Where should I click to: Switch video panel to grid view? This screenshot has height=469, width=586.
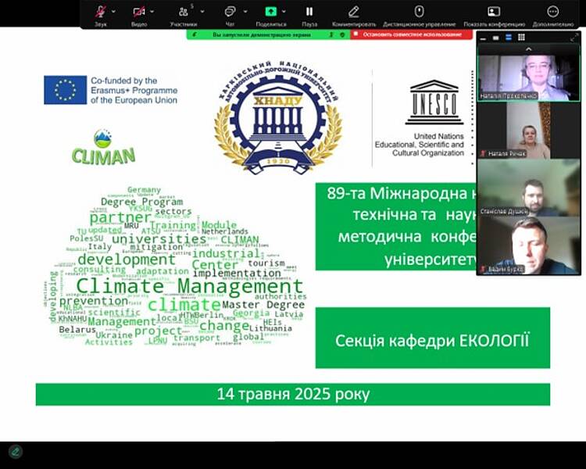click(521, 38)
